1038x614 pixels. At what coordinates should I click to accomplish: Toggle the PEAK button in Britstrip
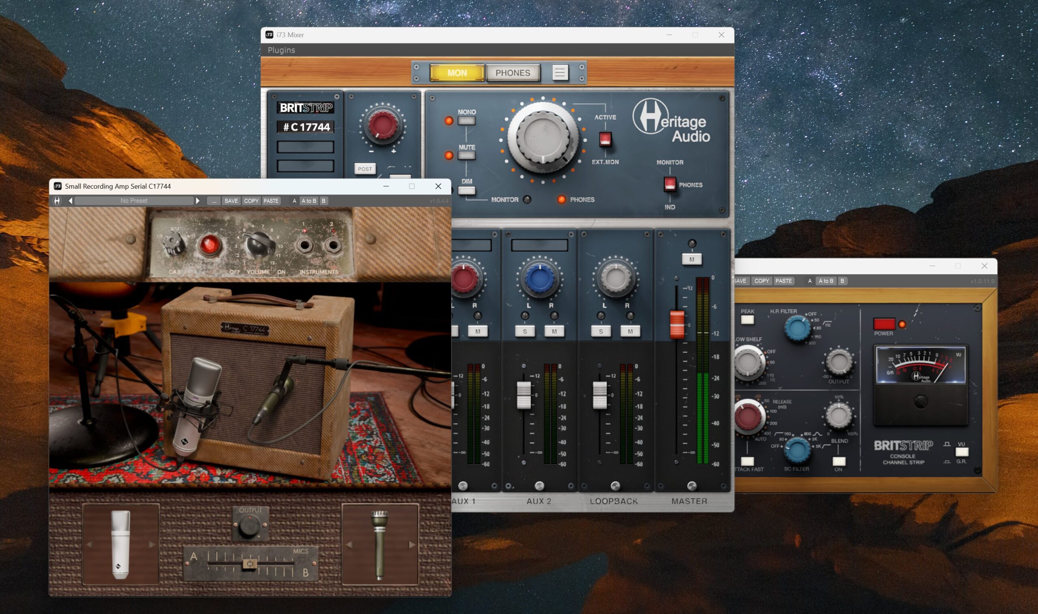747,320
